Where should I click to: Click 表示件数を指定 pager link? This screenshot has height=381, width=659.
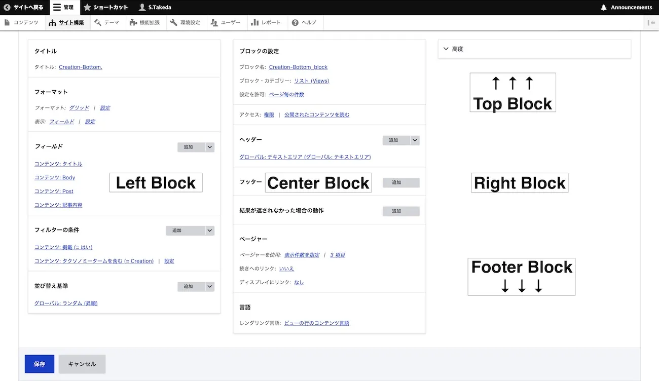pyautogui.click(x=302, y=255)
